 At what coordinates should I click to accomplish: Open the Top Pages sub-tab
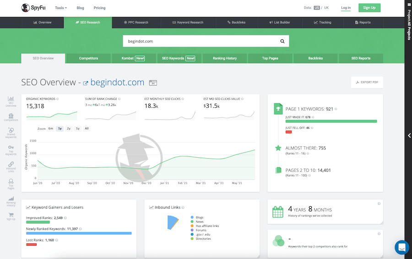pyautogui.click(x=270, y=58)
